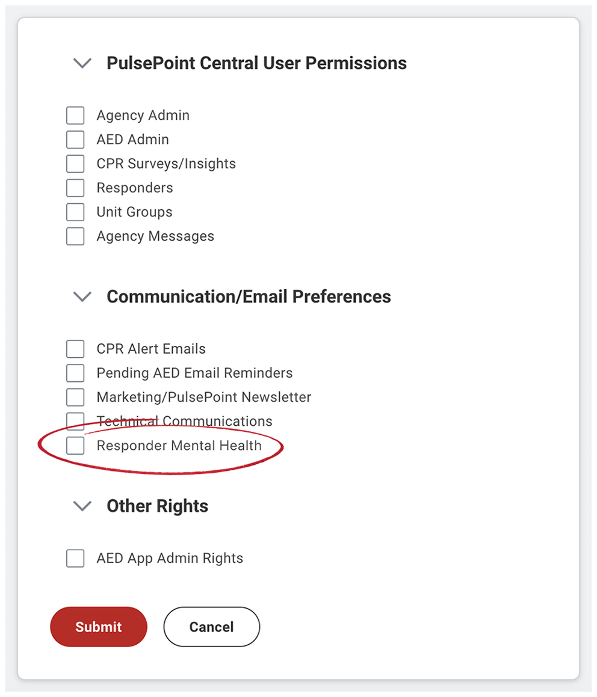This screenshot has height=697, width=597.
Task: Enable CPR Alert Emails
Action: [75, 349]
